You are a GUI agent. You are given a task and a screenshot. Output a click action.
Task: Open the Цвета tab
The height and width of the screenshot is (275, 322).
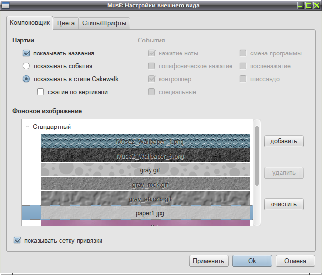66,23
